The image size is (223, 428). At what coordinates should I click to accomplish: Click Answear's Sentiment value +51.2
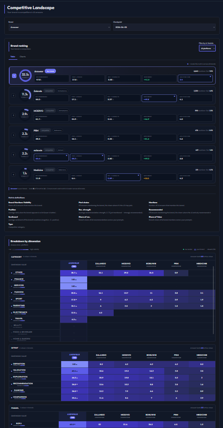click(146, 80)
